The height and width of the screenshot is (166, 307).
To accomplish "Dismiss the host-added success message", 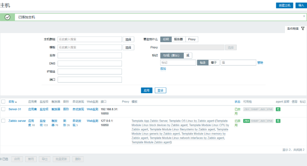I will point(304,16).
